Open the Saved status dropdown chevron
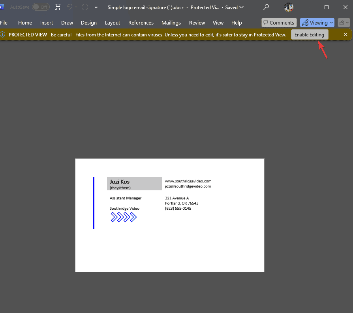 (x=242, y=8)
